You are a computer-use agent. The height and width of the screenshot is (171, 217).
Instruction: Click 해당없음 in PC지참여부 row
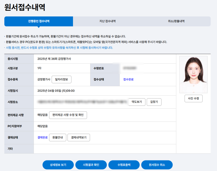(x=42, y=126)
